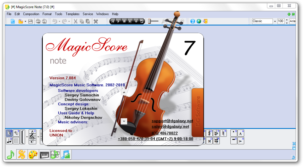
Task: Exit the program with the door icon
Action: 205,21
